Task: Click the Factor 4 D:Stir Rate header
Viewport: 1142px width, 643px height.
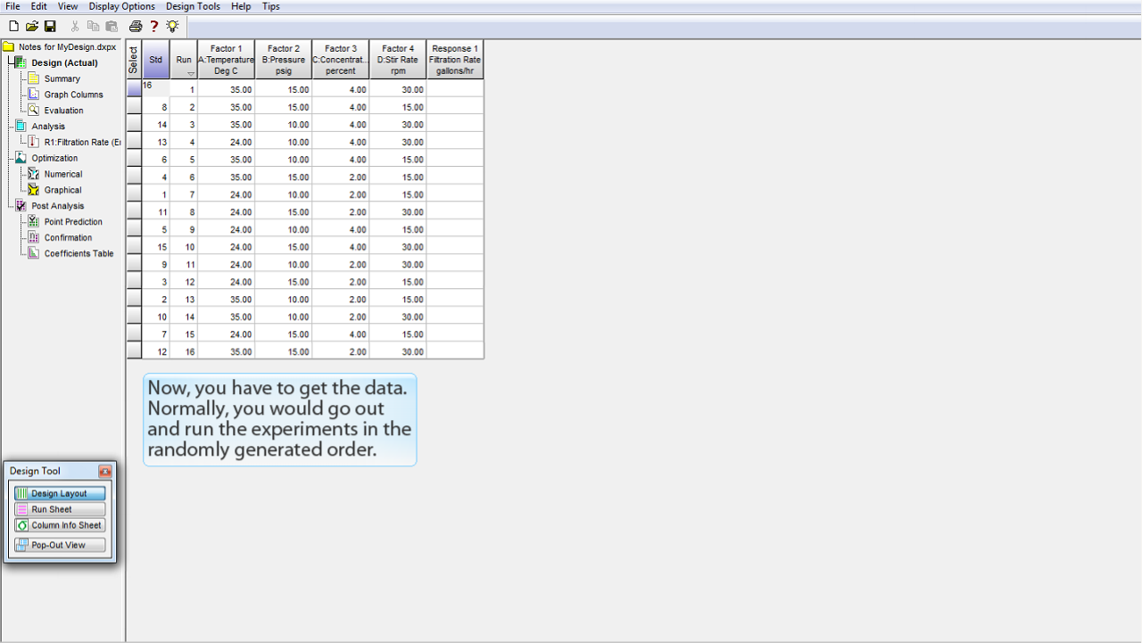Action: pyautogui.click(x=398, y=60)
